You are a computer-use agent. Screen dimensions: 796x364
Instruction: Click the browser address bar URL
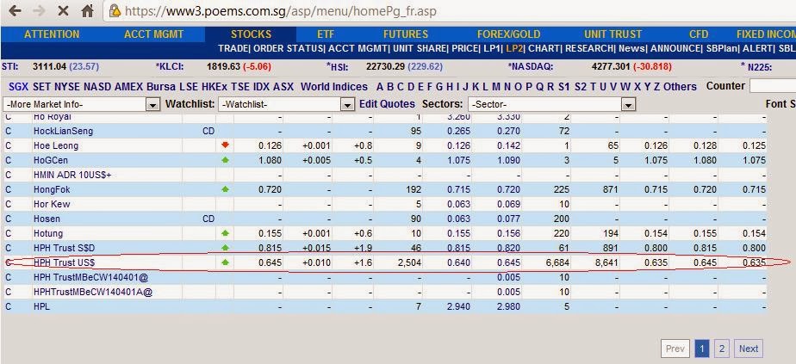tap(280, 10)
